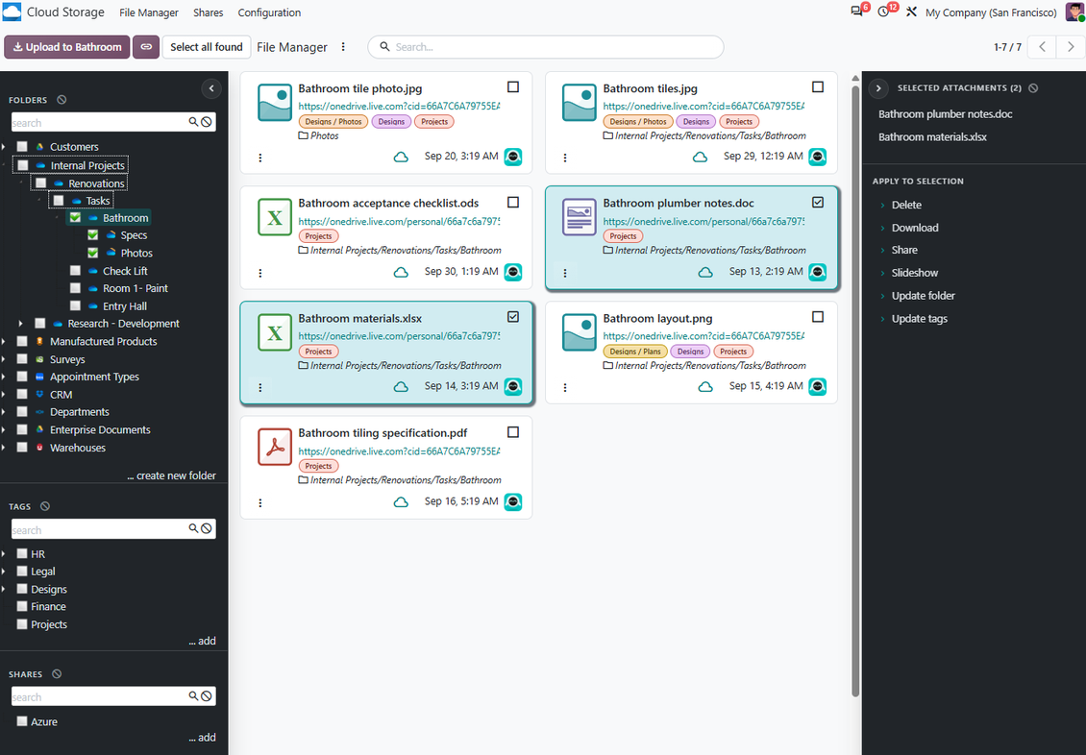The image size is (1086, 755).
Task: Open the OneDrive link of Bathroom layout.png
Action: [703, 335]
